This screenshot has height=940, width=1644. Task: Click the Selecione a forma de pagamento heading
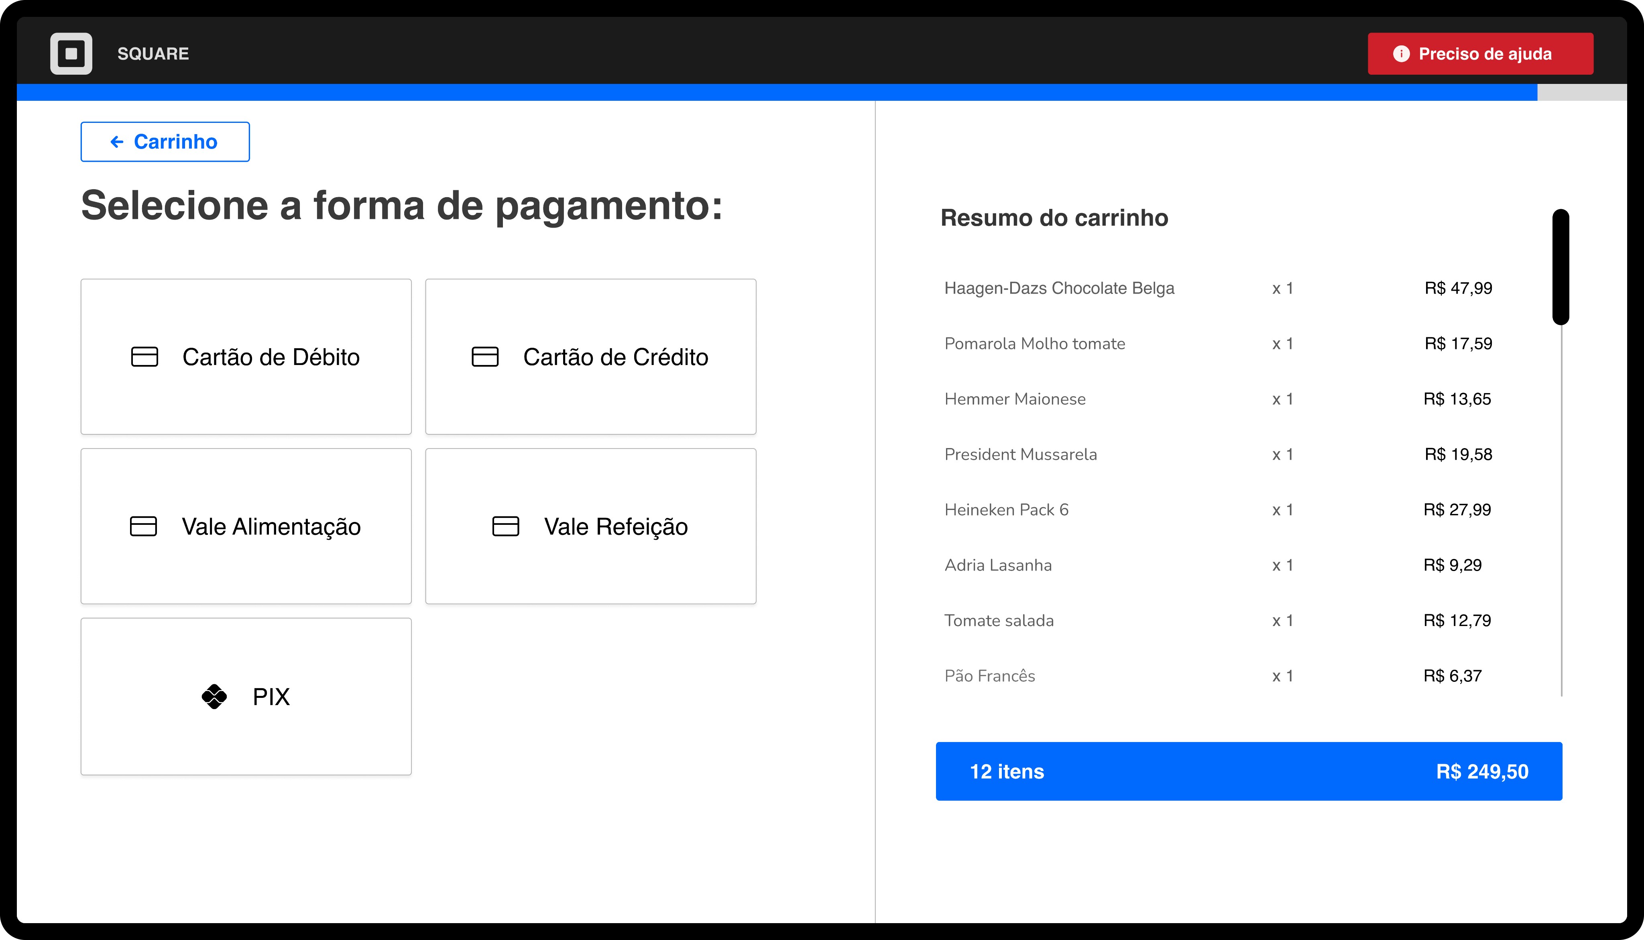tap(401, 207)
